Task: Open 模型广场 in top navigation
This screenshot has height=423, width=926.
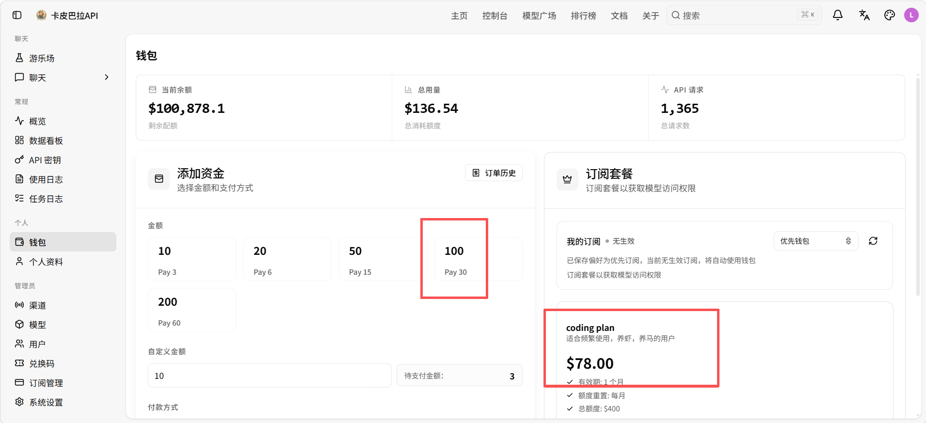Action: click(x=539, y=16)
